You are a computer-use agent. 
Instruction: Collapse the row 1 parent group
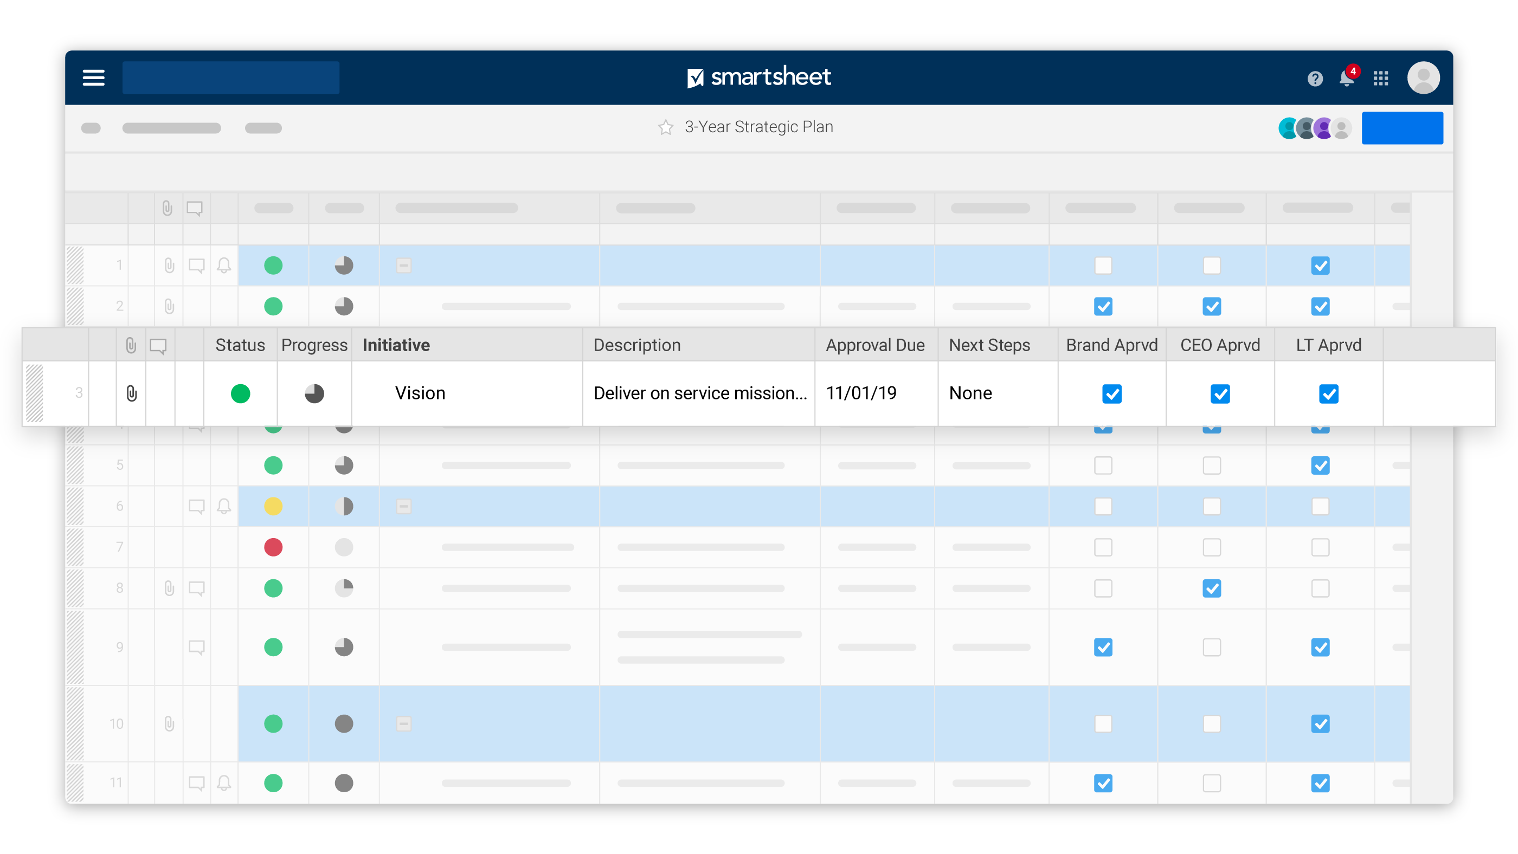pyautogui.click(x=404, y=266)
